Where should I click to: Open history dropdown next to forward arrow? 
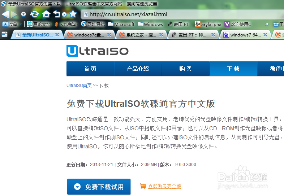pyautogui.click(x=23, y=14)
